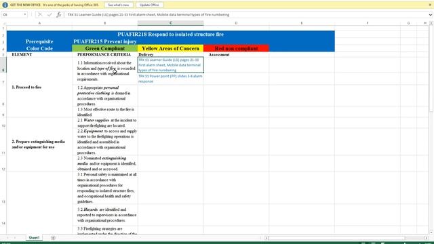The width and height of the screenshot is (434, 244).
Task: Click the yellow 'Yellow Areas of Concern' cell
Action: pyautogui.click(x=170, y=48)
